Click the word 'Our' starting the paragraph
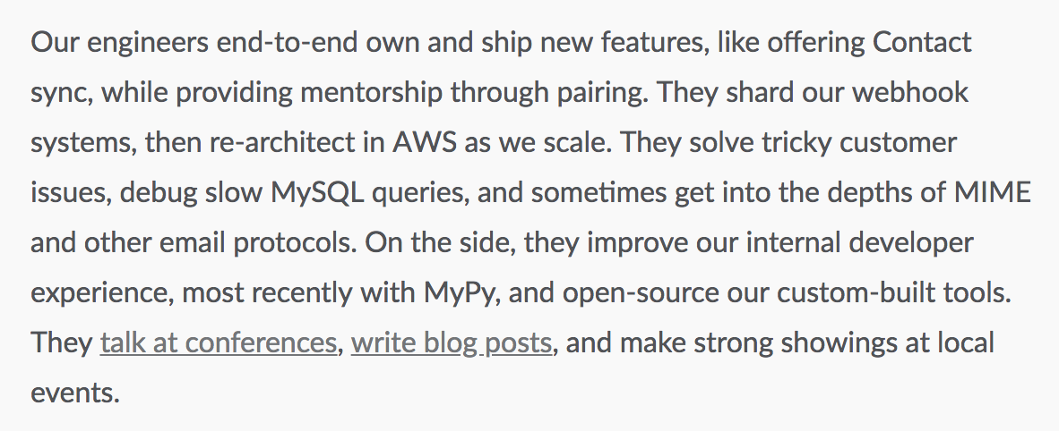1059x431 pixels. coord(56,43)
